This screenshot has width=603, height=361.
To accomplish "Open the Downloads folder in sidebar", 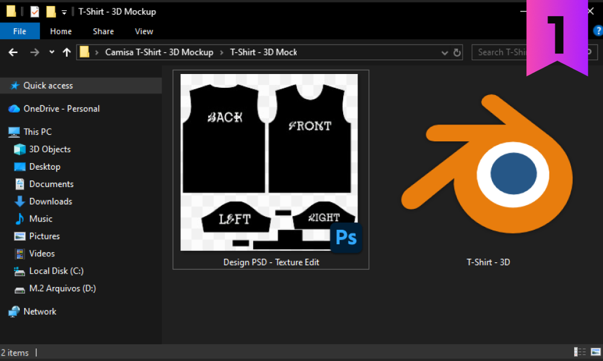I will point(51,202).
